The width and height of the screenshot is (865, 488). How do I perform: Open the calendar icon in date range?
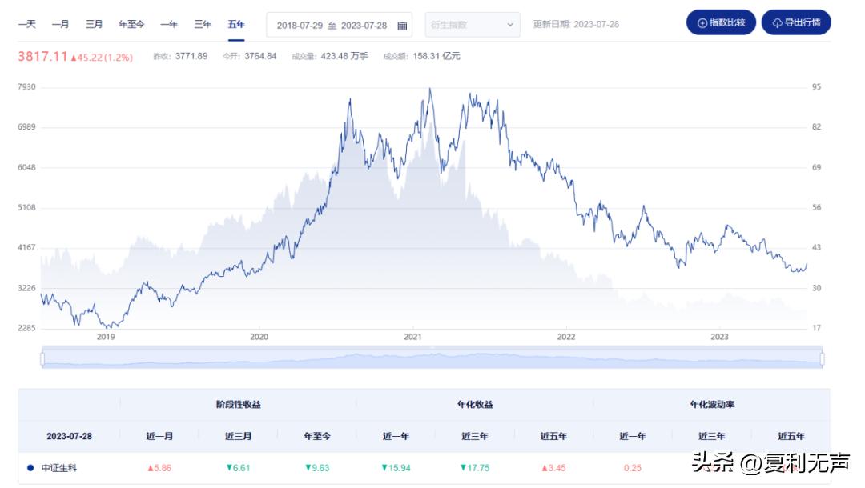pyautogui.click(x=402, y=26)
